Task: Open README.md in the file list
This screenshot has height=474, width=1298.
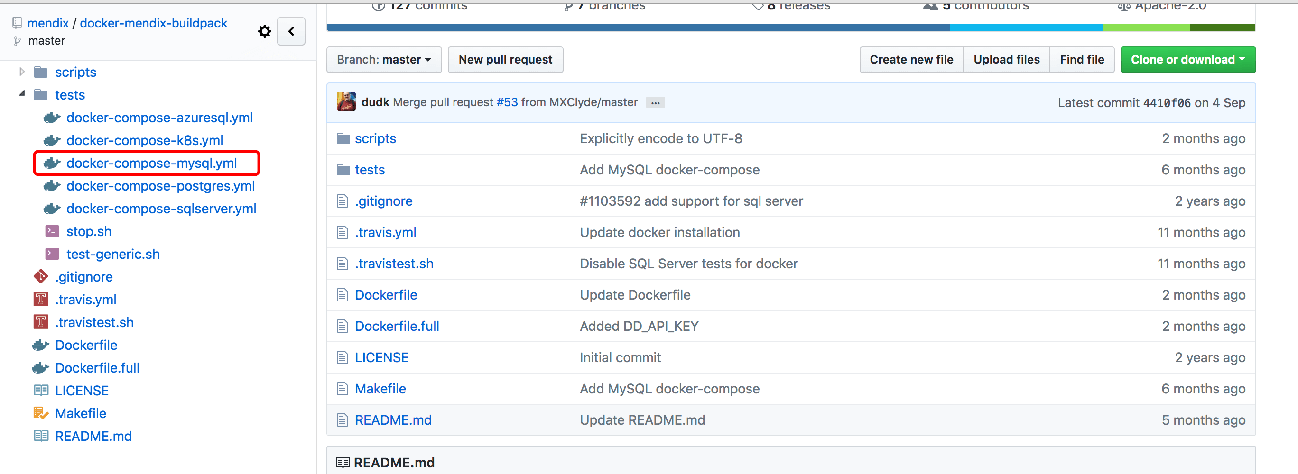Action: click(x=394, y=419)
